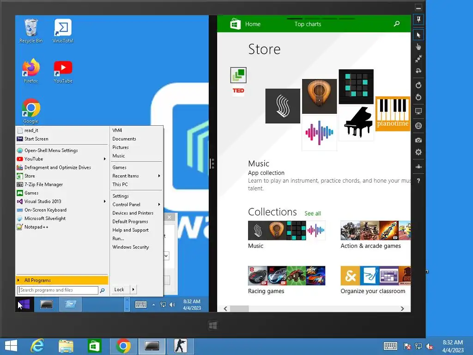Click the simulator's purple Start button
473x355 pixels.
point(24,304)
